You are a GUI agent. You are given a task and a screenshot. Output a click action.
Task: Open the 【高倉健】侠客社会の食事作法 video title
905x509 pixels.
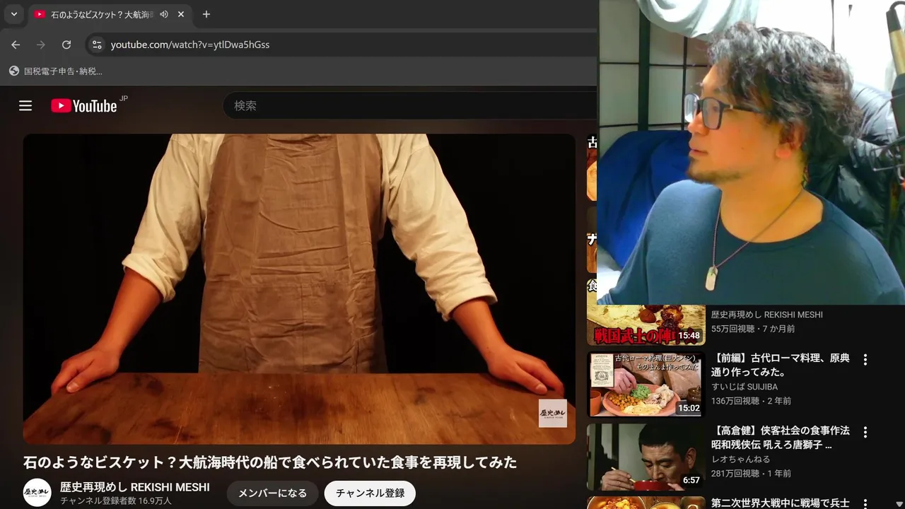coord(781,438)
